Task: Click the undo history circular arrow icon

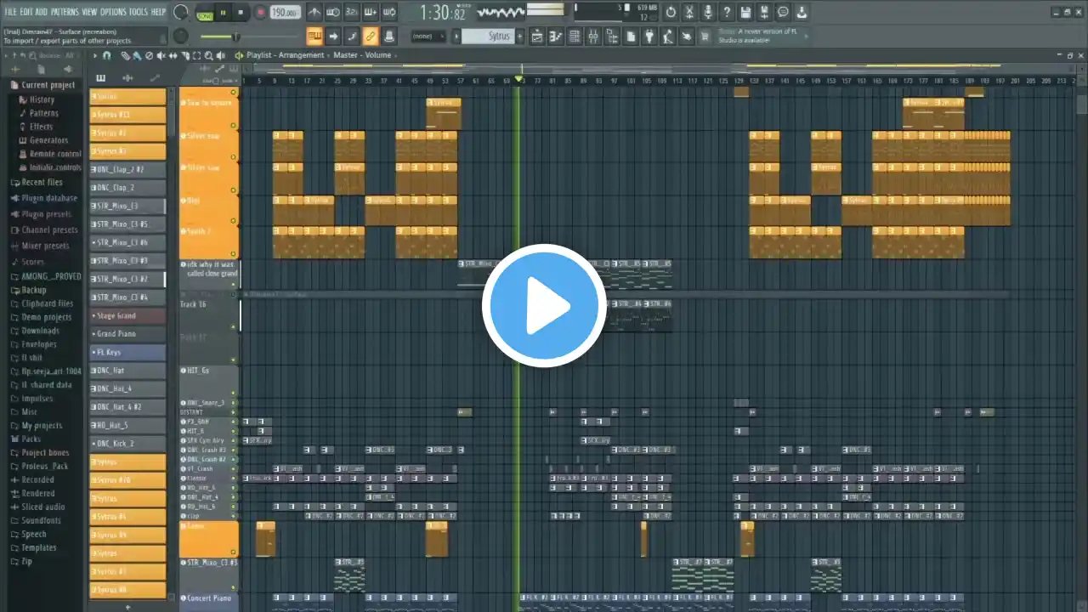Action: (x=671, y=13)
